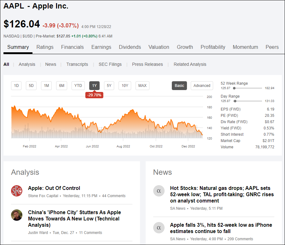Select the 5Y chart range
The image size is (285, 245).
tap(109, 86)
